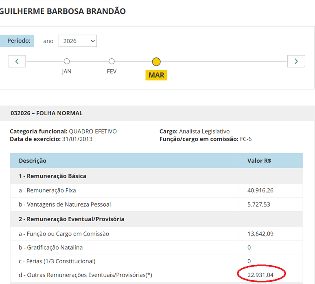Screen dimensions: 315x284
Task: Click 'd - Outras Remunerações Eventuais/Provisórias(*)'
Action: 85,275
